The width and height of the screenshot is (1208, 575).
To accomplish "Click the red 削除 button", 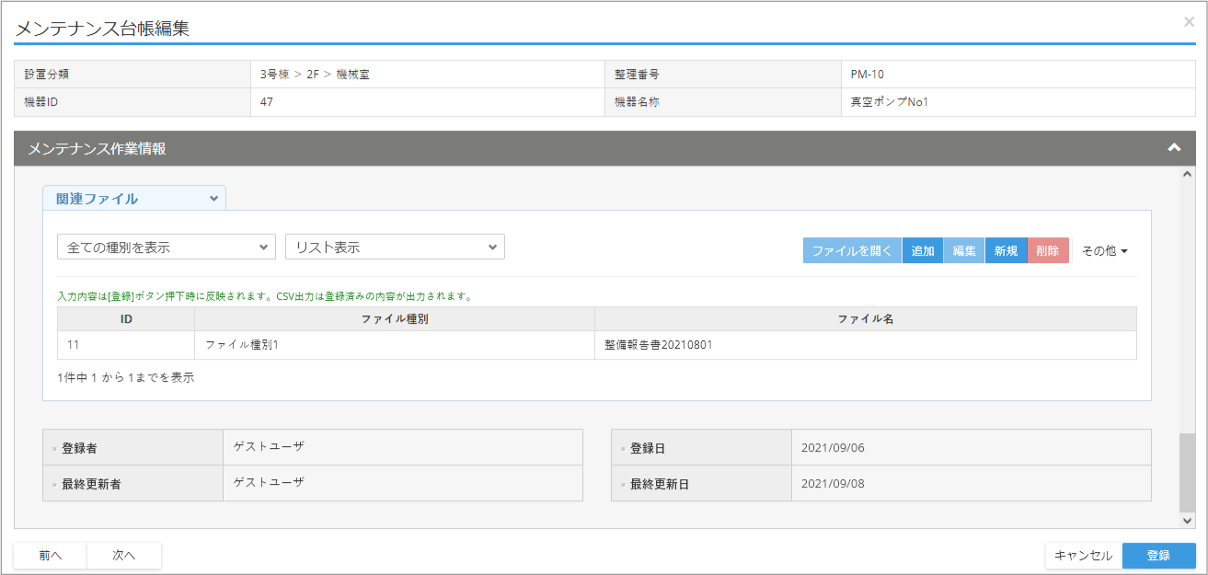I will pos(1047,251).
